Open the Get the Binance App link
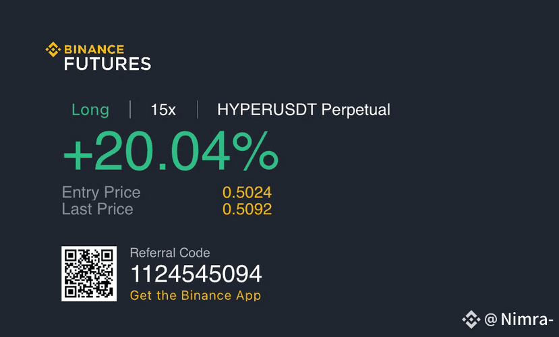Viewport: 559px width, 337px height. pos(196,295)
